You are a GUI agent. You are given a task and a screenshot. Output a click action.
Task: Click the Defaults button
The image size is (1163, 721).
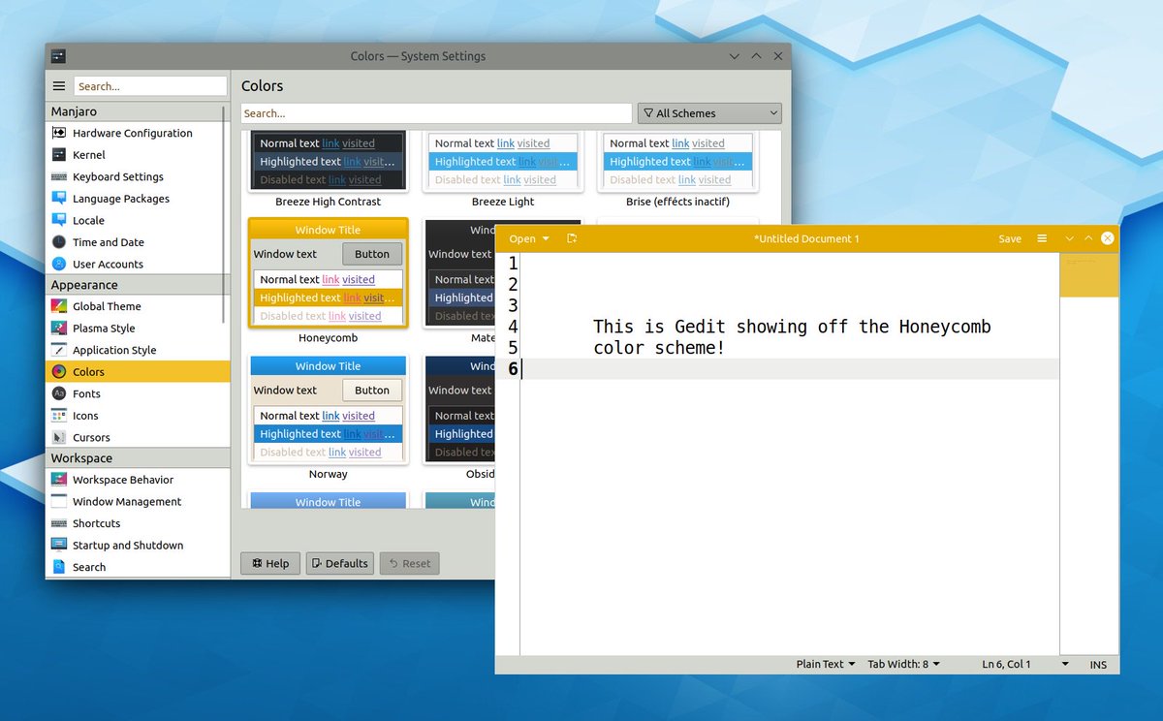tap(339, 563)
